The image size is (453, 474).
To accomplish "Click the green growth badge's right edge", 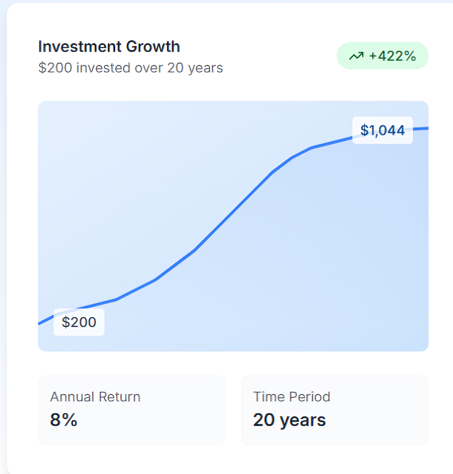I will coord(424,56).
